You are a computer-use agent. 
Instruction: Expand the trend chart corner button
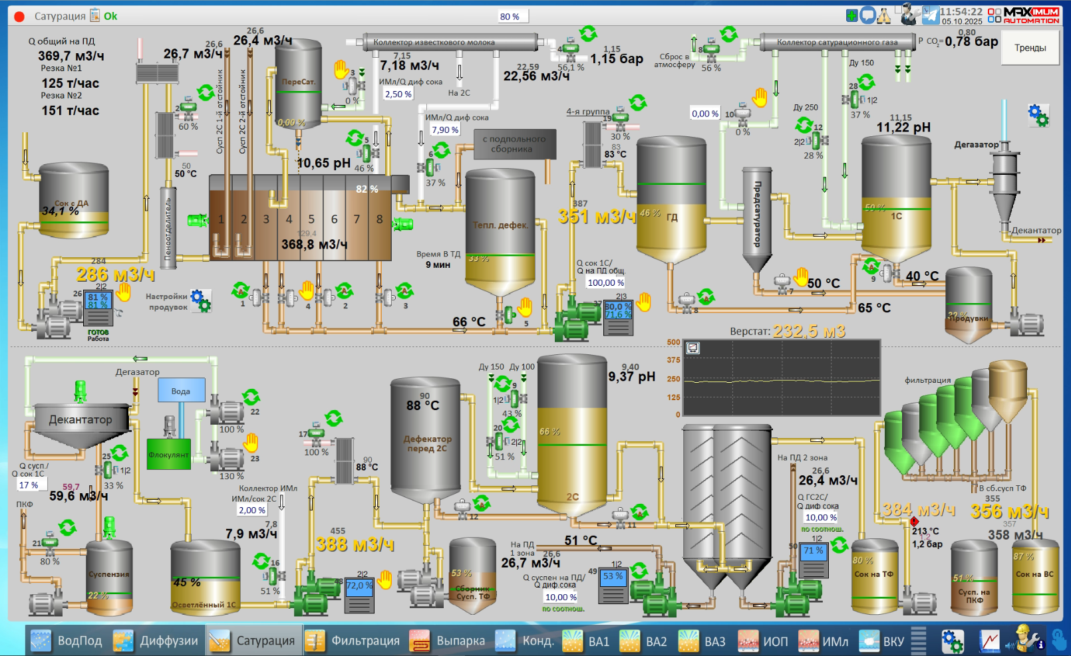click(692, 348)
